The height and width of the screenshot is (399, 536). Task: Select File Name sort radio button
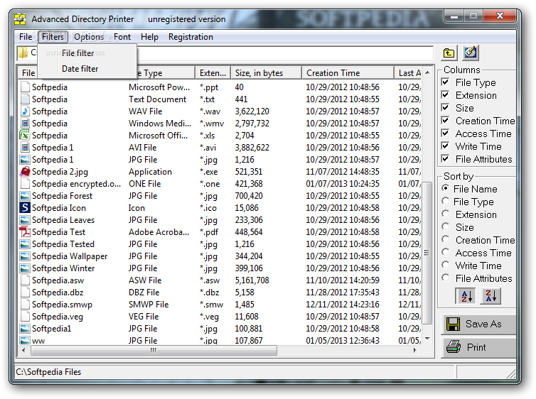point(446,188)
